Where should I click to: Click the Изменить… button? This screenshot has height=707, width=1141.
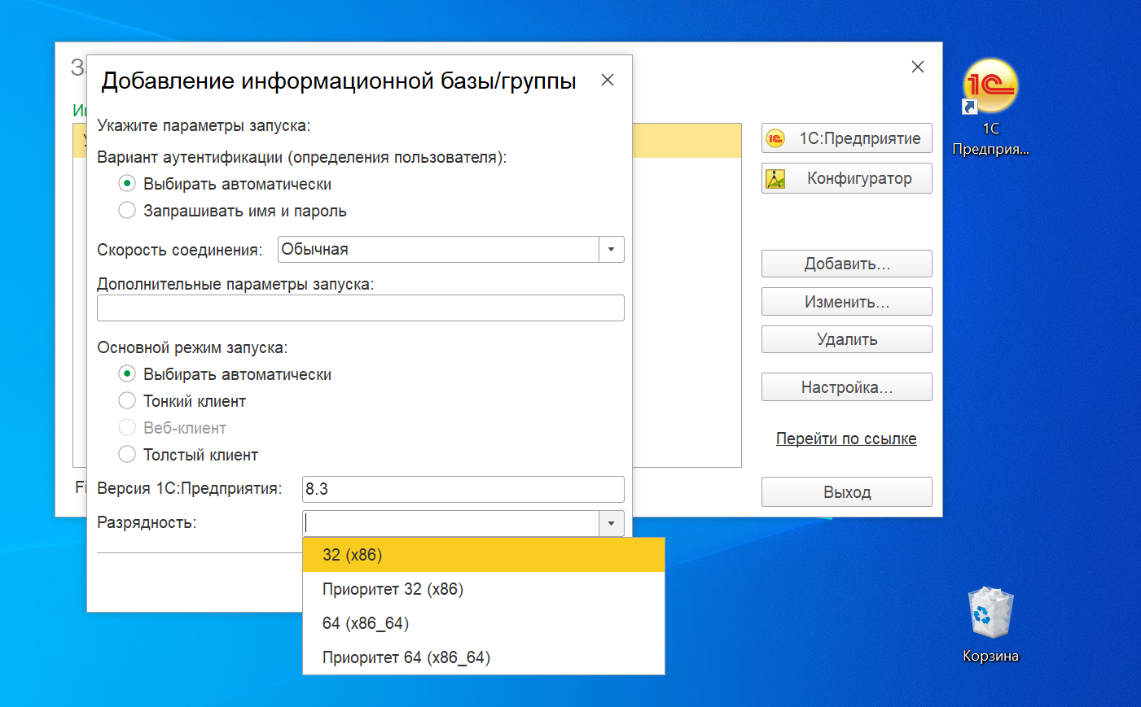(846, 302)
